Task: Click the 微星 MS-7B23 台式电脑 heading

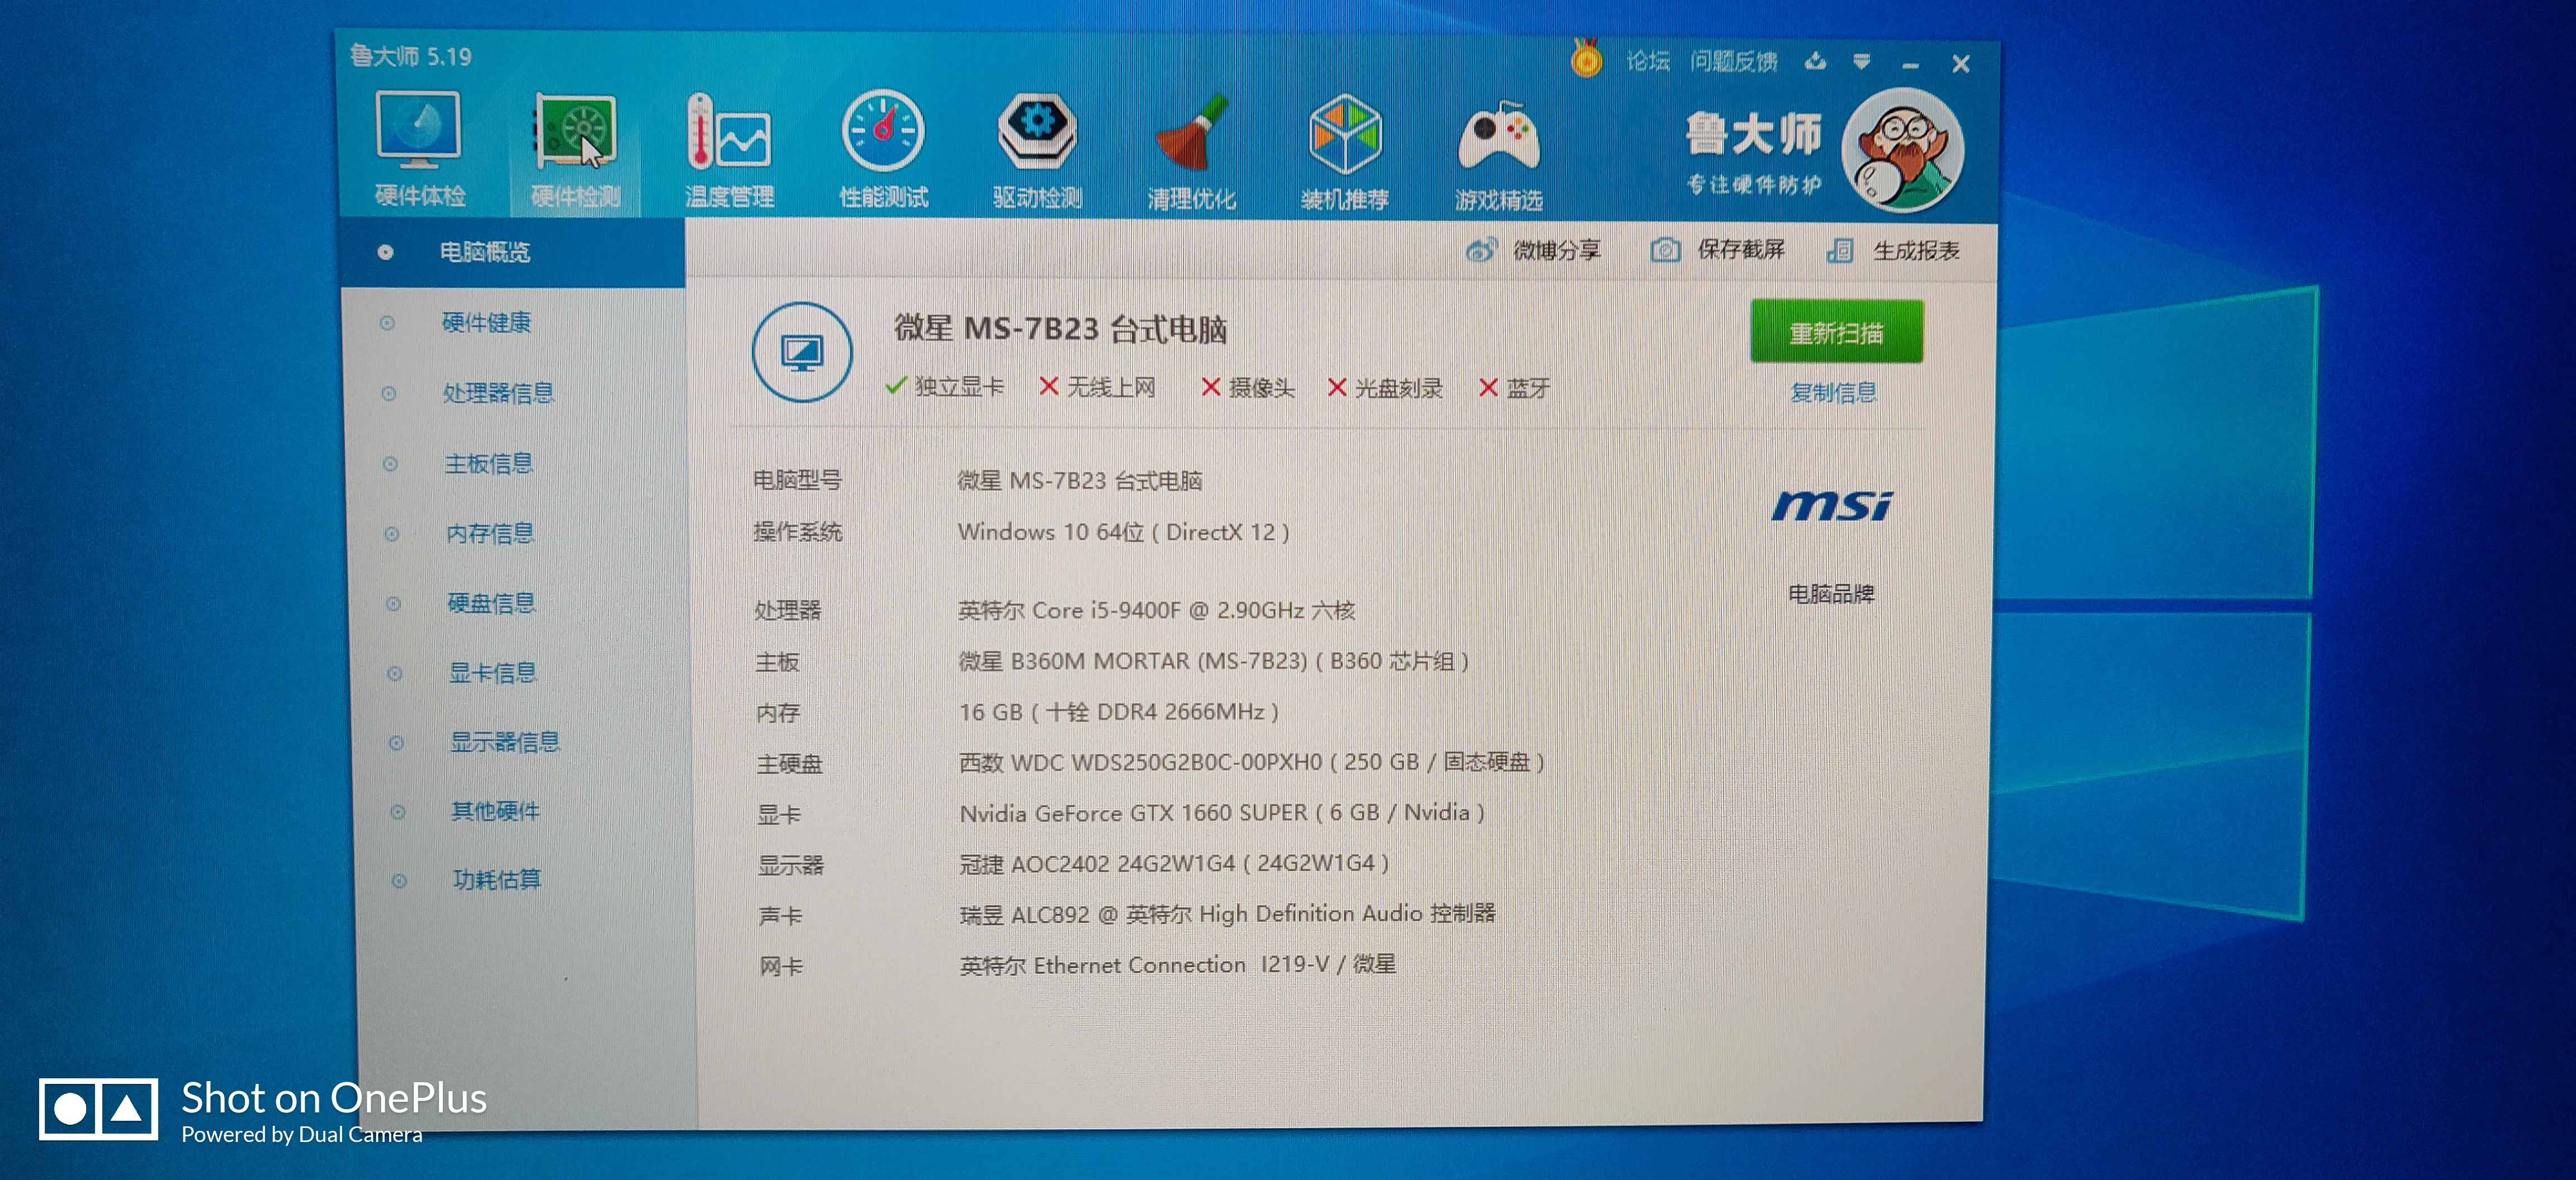Action: [1060, 329]
